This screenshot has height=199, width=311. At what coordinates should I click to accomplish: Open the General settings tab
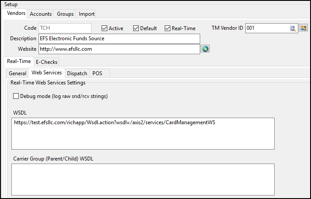[18, 73]
